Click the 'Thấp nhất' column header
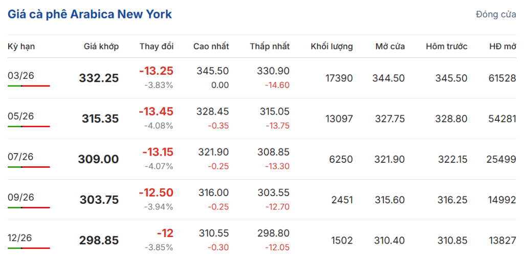 (270, 47)
